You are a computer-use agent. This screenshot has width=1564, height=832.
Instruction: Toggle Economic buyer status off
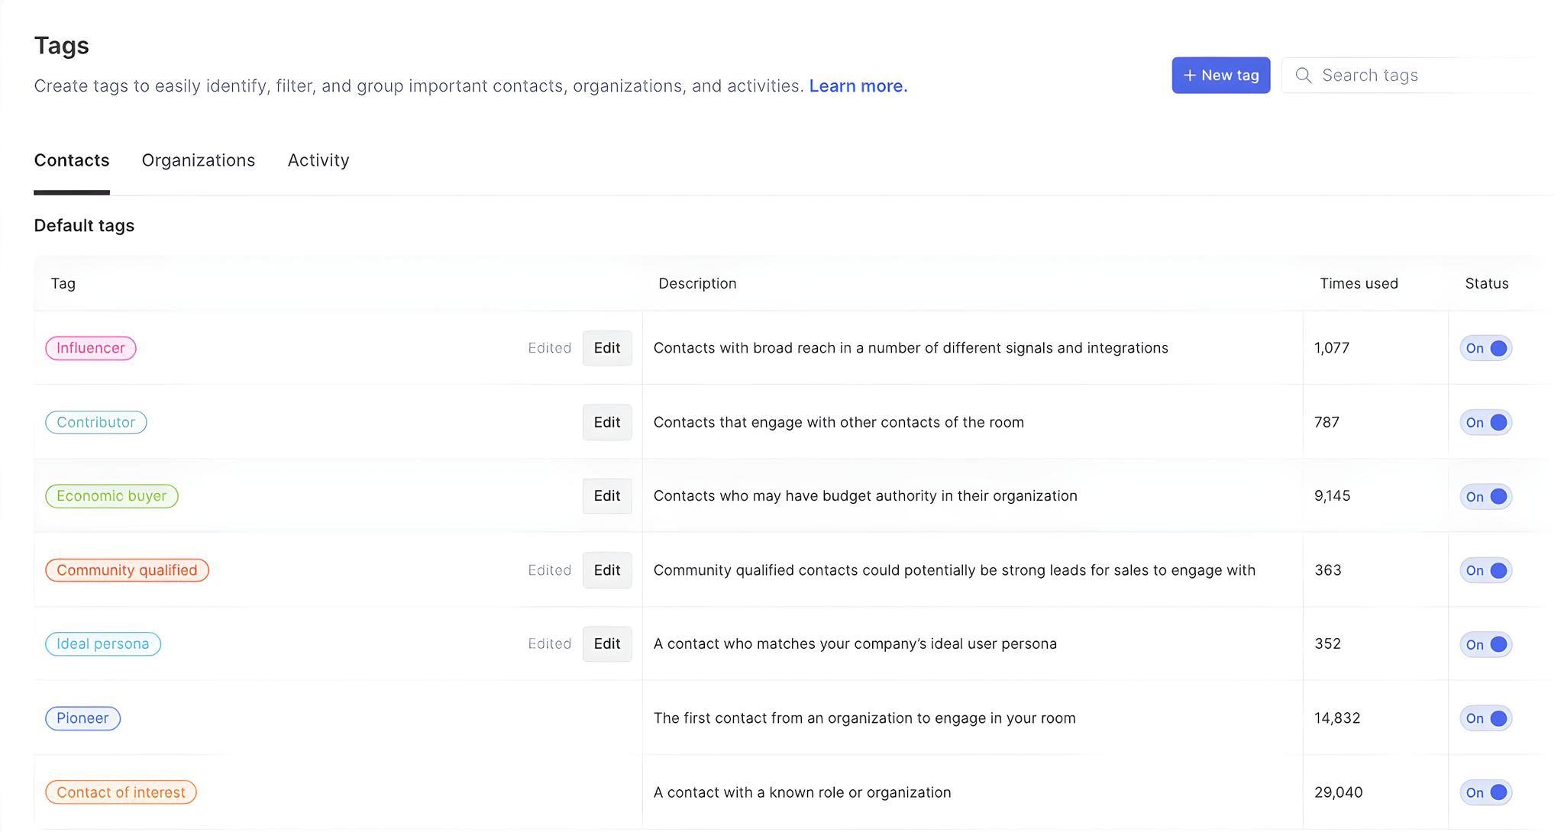1485,496
